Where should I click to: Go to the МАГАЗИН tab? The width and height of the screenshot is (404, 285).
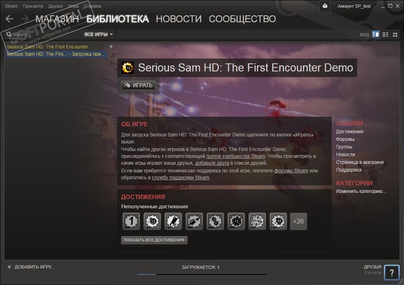57,19
